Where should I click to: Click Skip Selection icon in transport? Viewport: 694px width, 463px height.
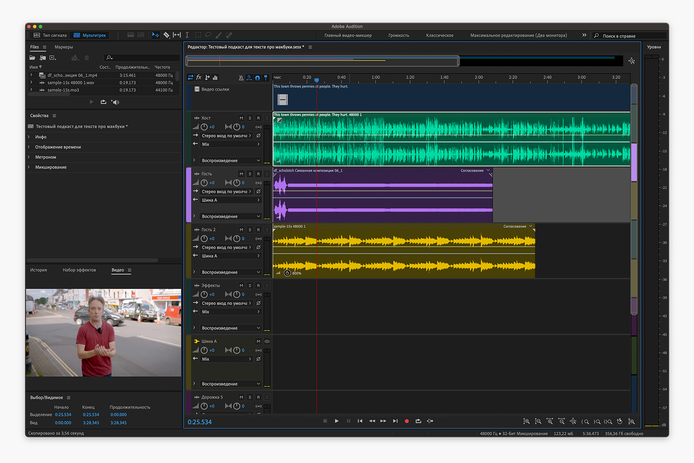430,421
